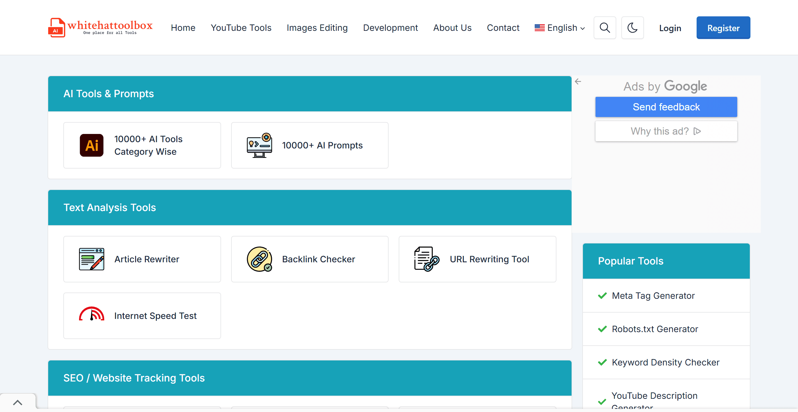The height and width of the screenshot is (412, 798).
Task: Click the Adobe Ai tools icon
Action: [91, 145]
